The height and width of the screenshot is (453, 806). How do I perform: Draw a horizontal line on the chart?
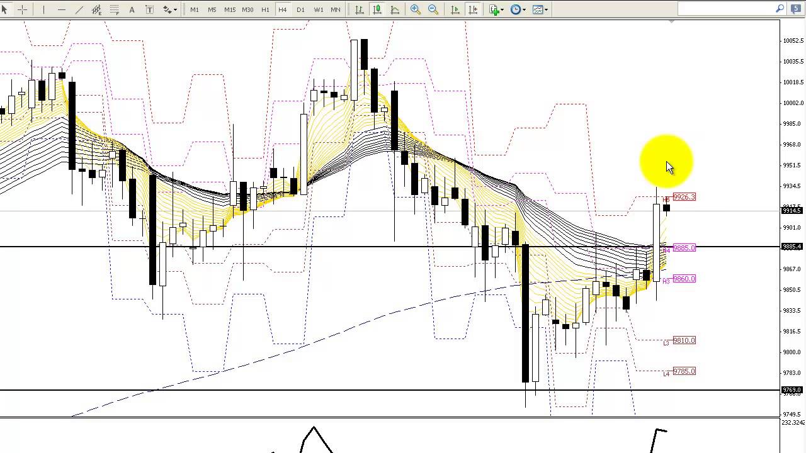(x=61, y=9)
